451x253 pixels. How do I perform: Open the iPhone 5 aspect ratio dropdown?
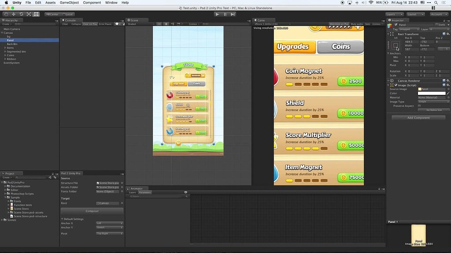click(x=271, y=24)
